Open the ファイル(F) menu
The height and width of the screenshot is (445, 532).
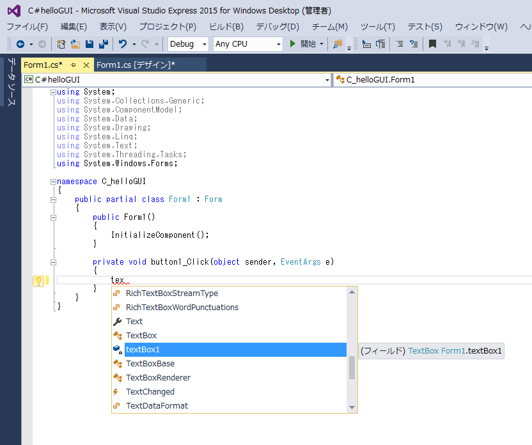(27, 27)
